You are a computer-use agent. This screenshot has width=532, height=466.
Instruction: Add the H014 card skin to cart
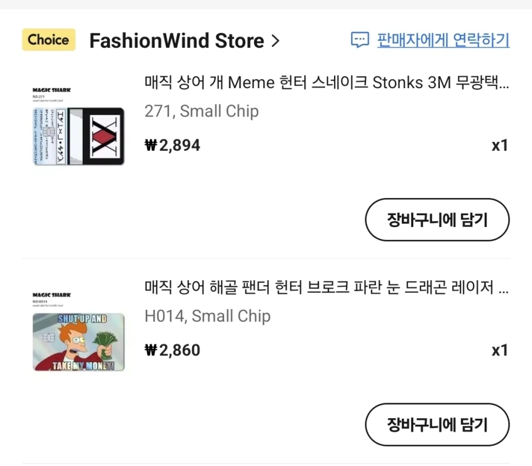coord(437,424)
